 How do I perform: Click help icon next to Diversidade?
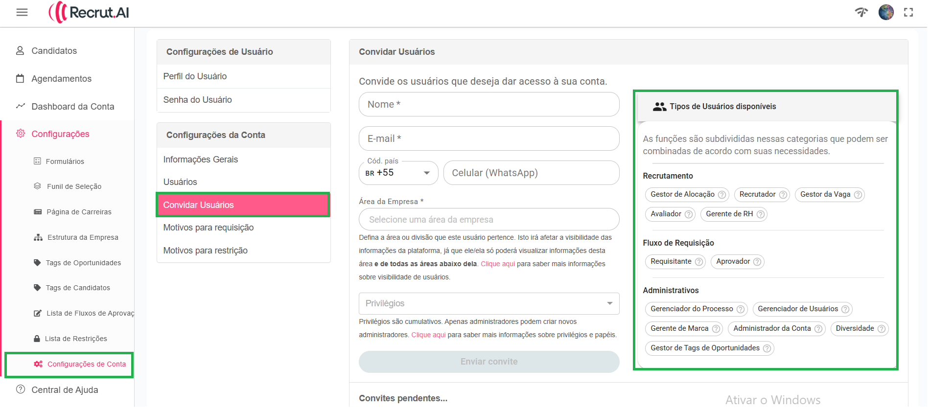point(882,329)
